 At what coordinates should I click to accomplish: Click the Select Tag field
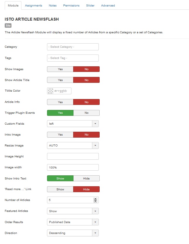pyautogui.click(x=73, y=58)
